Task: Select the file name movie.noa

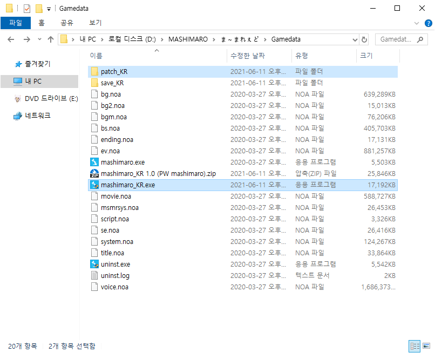Action: 115,196
